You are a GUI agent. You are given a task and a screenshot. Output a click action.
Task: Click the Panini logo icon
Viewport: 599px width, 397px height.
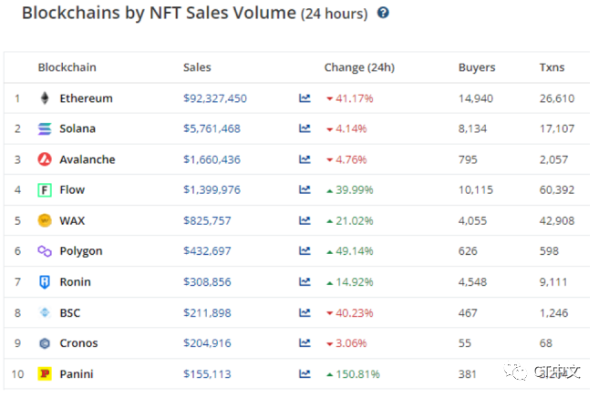45,373
